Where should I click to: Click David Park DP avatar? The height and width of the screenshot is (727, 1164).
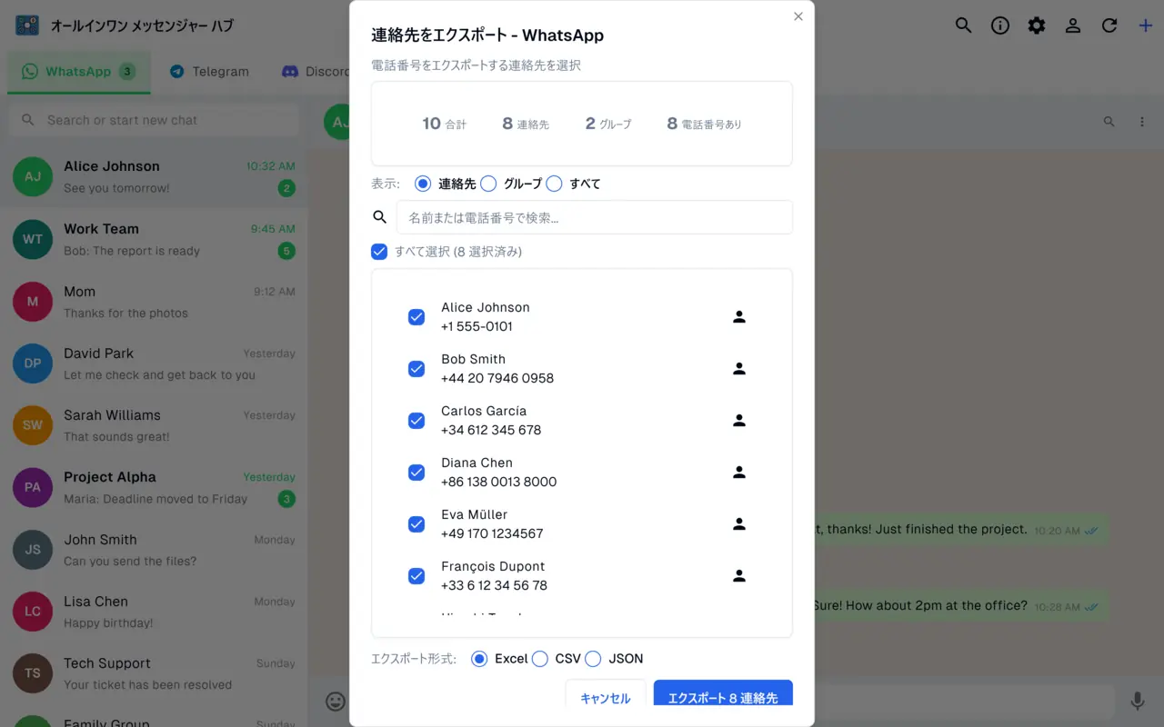[x=33, y=363]
